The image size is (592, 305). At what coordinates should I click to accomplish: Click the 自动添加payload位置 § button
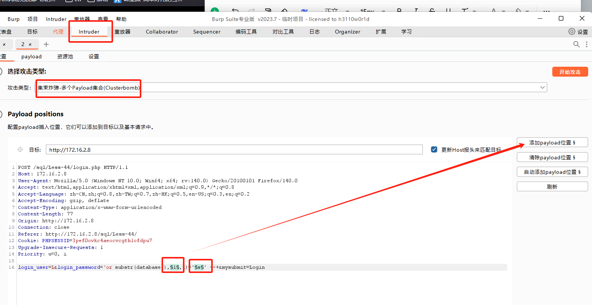click(552, 172)
